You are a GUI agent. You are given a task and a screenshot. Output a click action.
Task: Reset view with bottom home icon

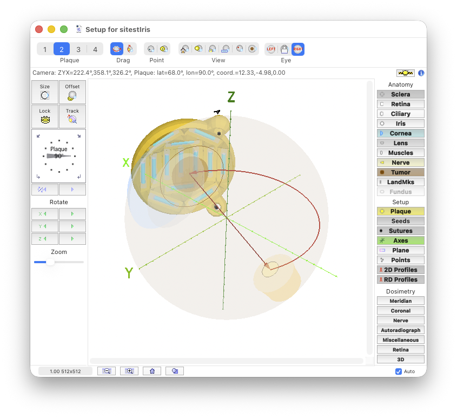click(x=152, y=371)
